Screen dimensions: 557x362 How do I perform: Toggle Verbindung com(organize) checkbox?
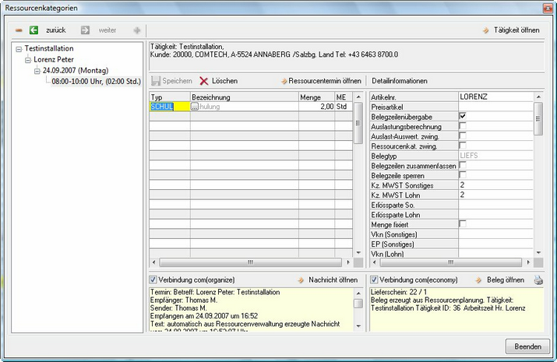click(x=153, y=280)
